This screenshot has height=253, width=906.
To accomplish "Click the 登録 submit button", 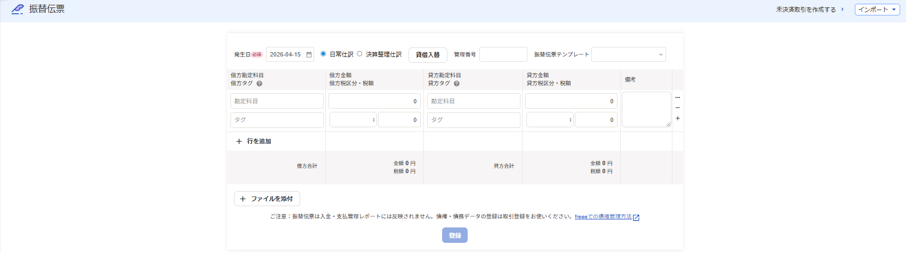I will 455,235.
